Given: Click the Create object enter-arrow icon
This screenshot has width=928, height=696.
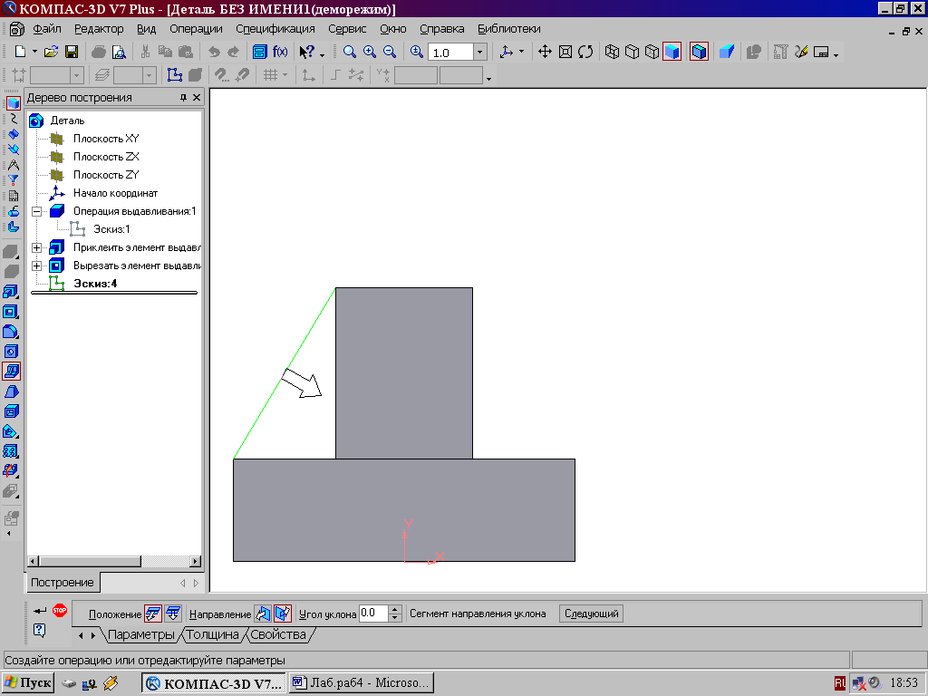Looking at the screenshot, I should (40, 611).
